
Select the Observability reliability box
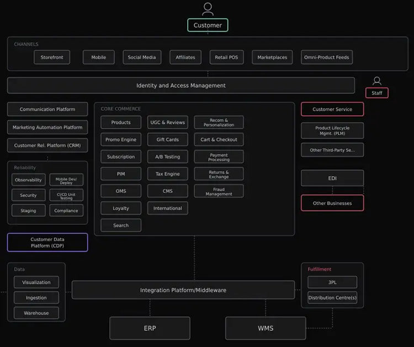coord(29,180)
